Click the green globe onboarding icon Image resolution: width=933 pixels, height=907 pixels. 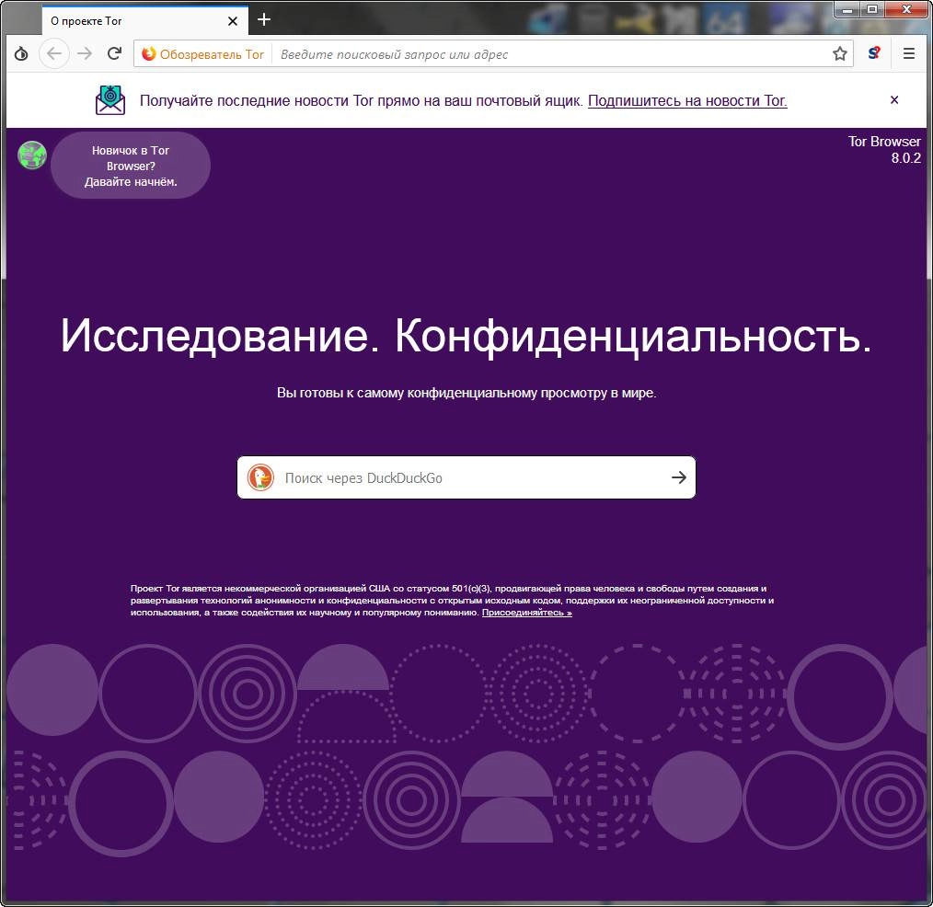pyautogui.click(x=32, y=155)
